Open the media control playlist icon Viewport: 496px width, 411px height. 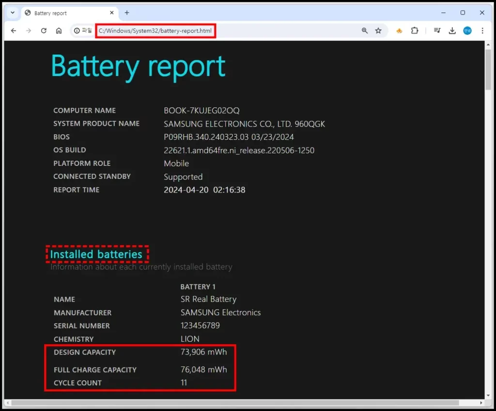pos(437,30)
